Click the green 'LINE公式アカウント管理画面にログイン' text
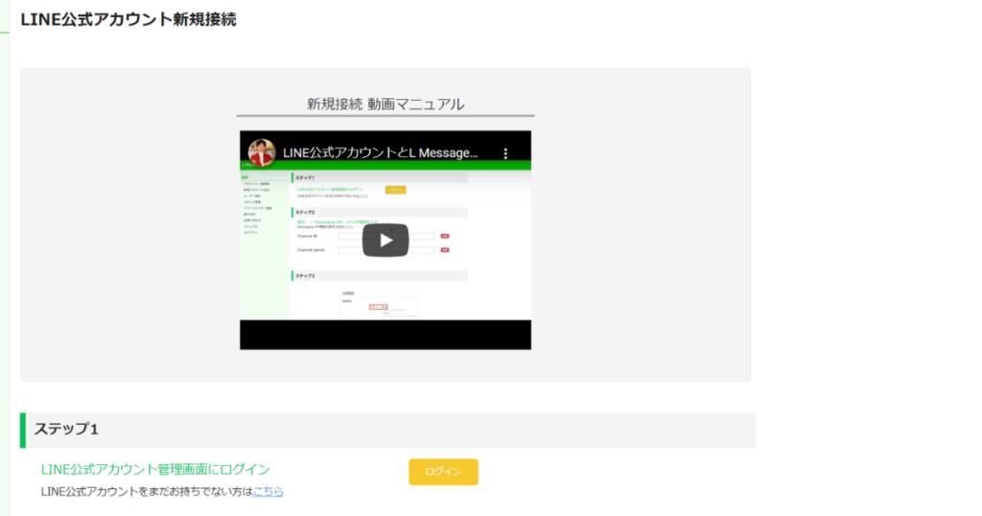Image resolution: width=982 pixels, height=516 pixels. 155,470
